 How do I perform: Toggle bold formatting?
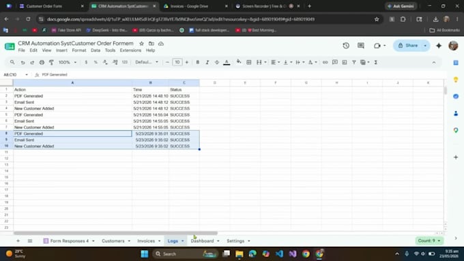point(198,63)
